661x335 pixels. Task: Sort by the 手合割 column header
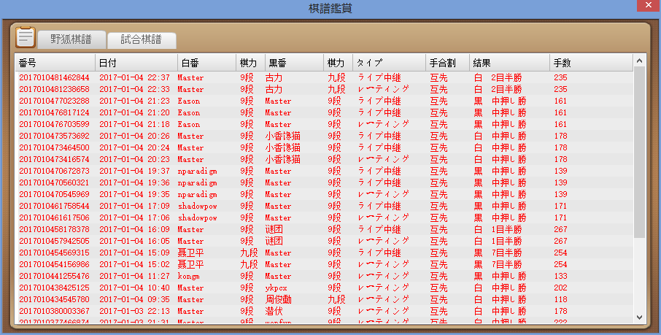(x=448, y=63)
